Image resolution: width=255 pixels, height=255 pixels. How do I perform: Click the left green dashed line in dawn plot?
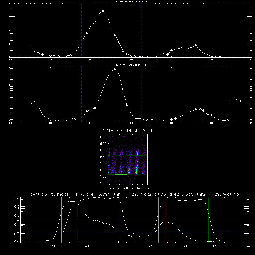[81, 30]
